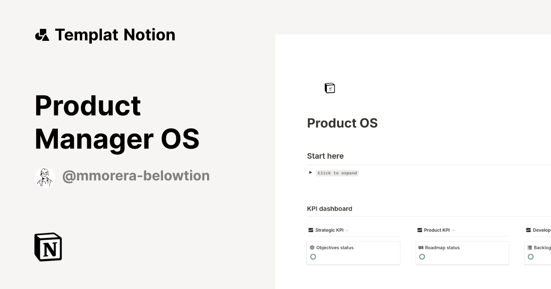Click the Strategic KPI chart icon
Screen dimensions: 551x289
click(310, 230)
